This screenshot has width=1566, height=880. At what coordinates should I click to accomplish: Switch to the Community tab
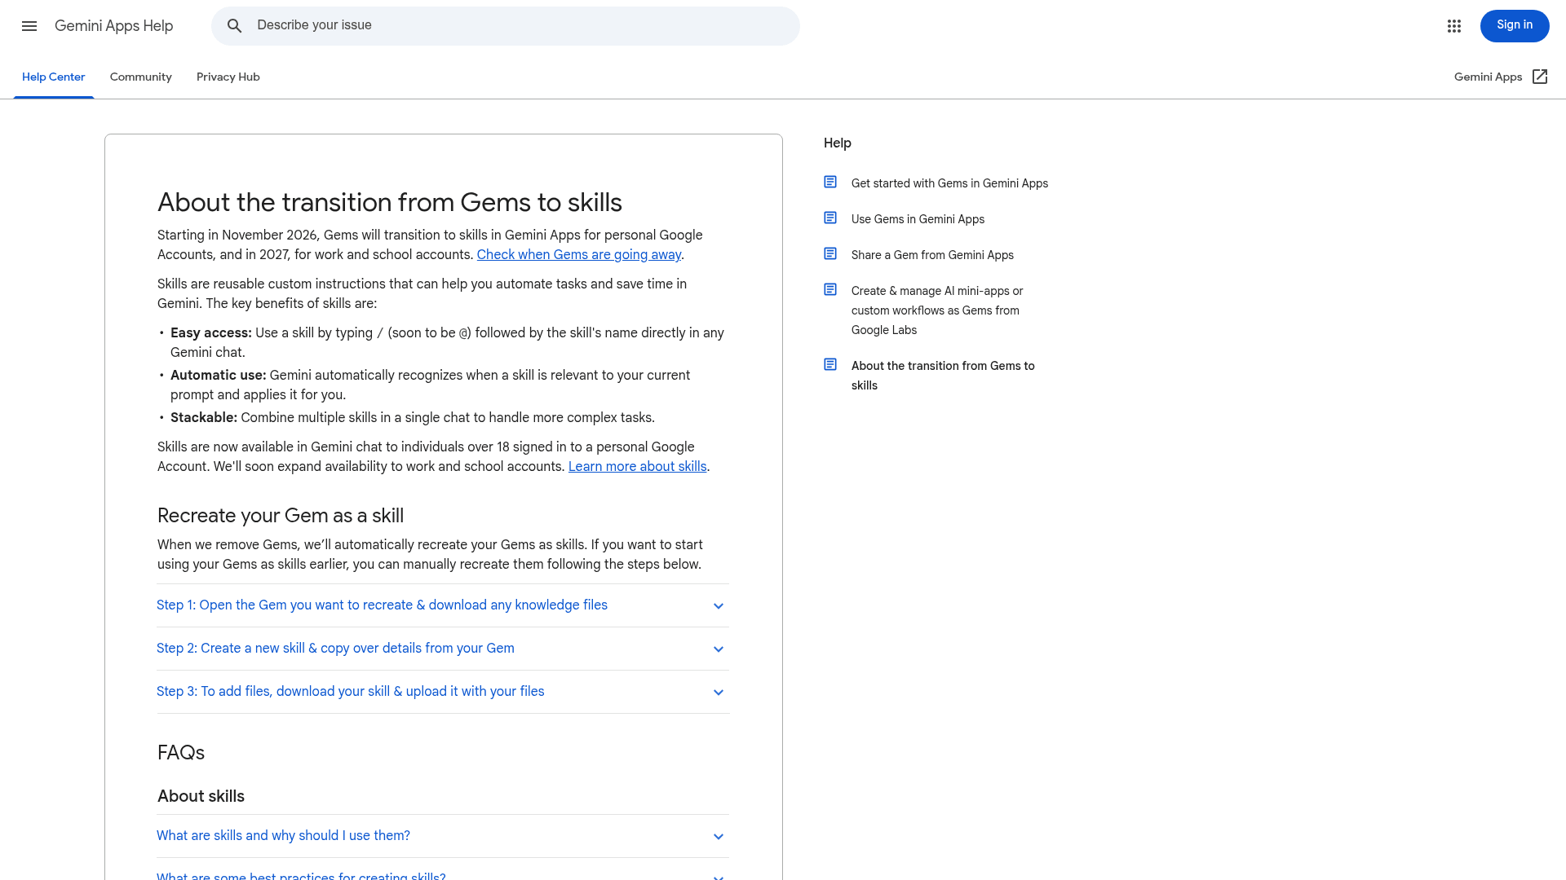(141, 77)
